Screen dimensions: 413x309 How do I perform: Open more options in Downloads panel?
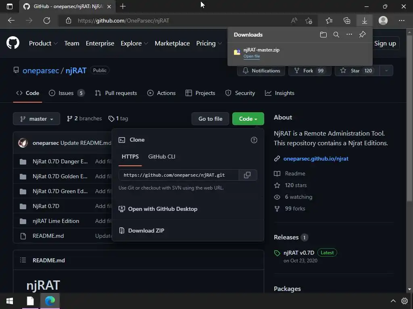(x=349, y=35)
